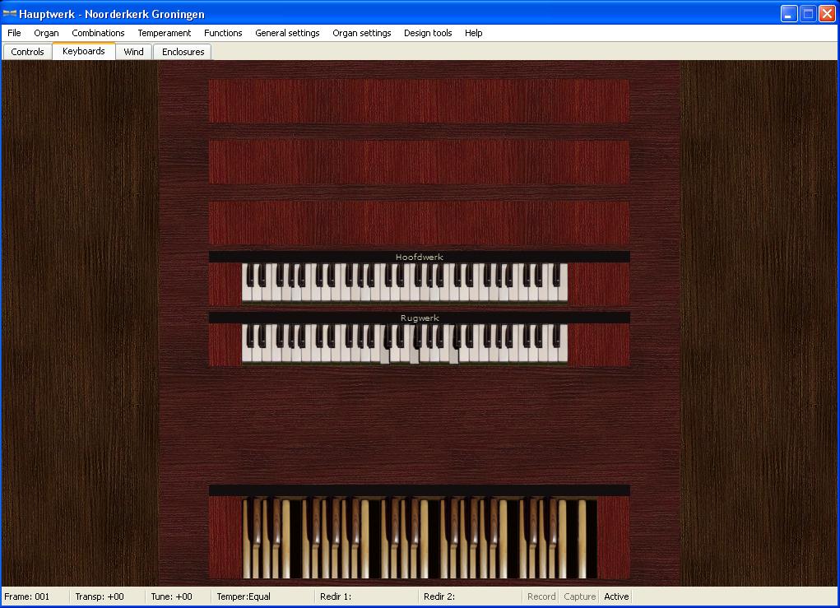
Task: Play the lowest white key on the Hoofdwerk manual
Action: (247, 294)
